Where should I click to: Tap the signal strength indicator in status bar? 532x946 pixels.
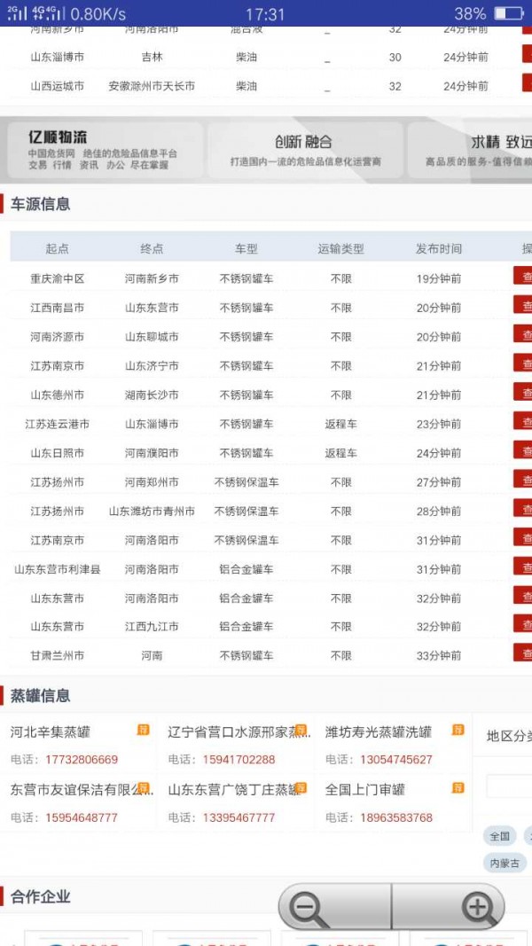tap(35, 13)
